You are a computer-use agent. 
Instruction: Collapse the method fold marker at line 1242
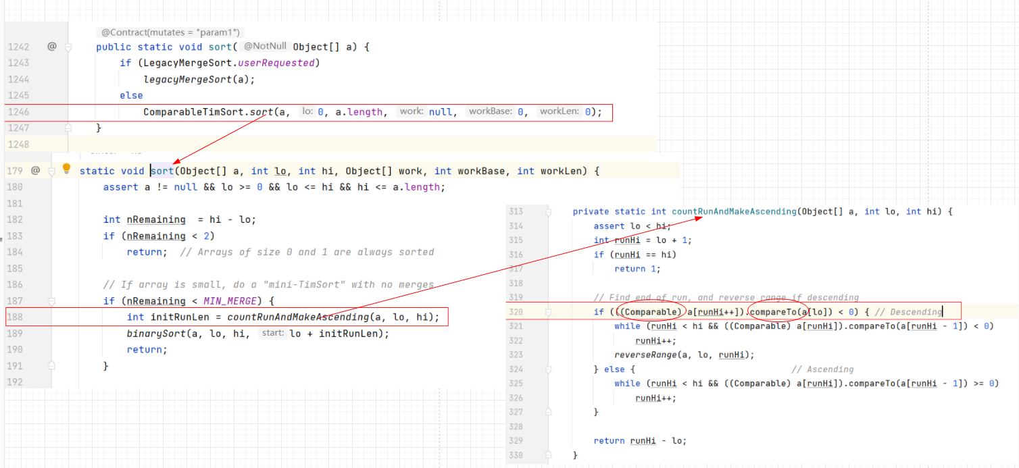[68, 47]
